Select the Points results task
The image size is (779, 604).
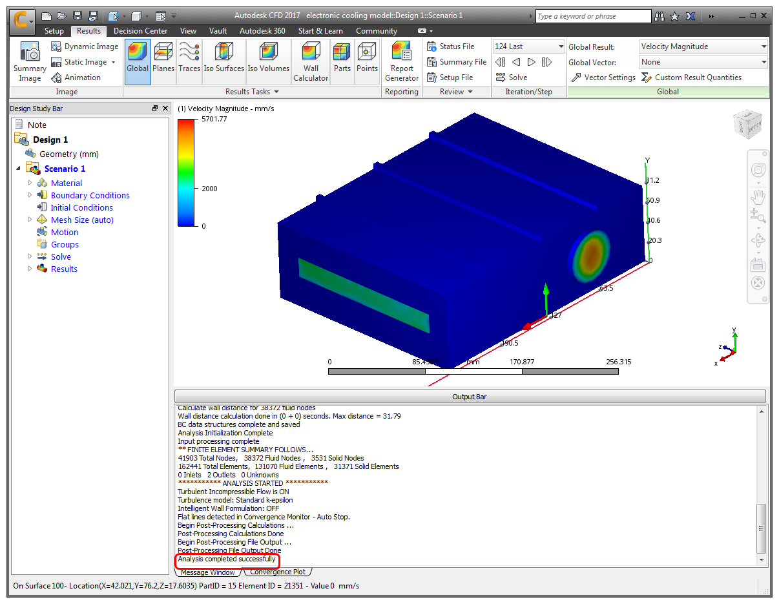click(367, 62)
